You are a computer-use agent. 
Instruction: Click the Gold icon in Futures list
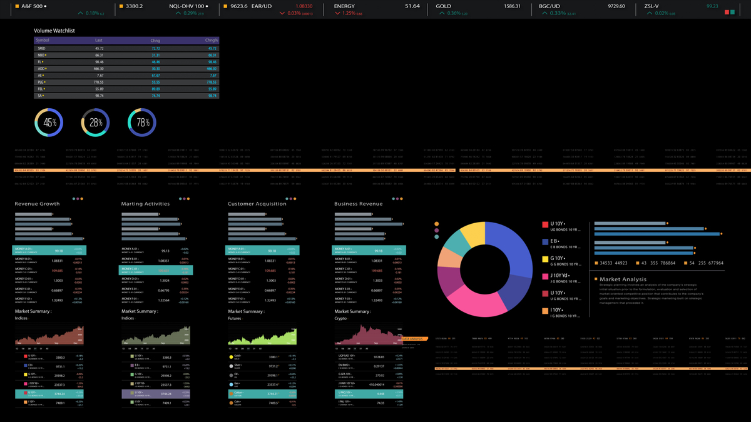click(232, 357)
